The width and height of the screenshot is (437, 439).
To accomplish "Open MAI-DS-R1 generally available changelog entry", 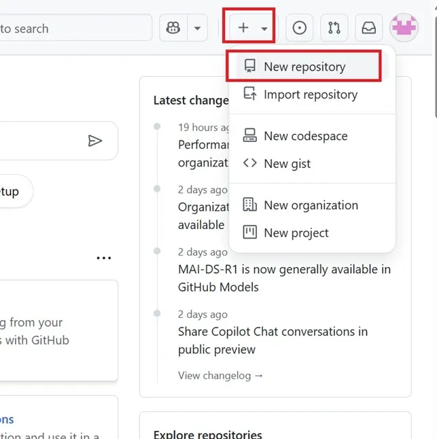I will tap(284, 278).
